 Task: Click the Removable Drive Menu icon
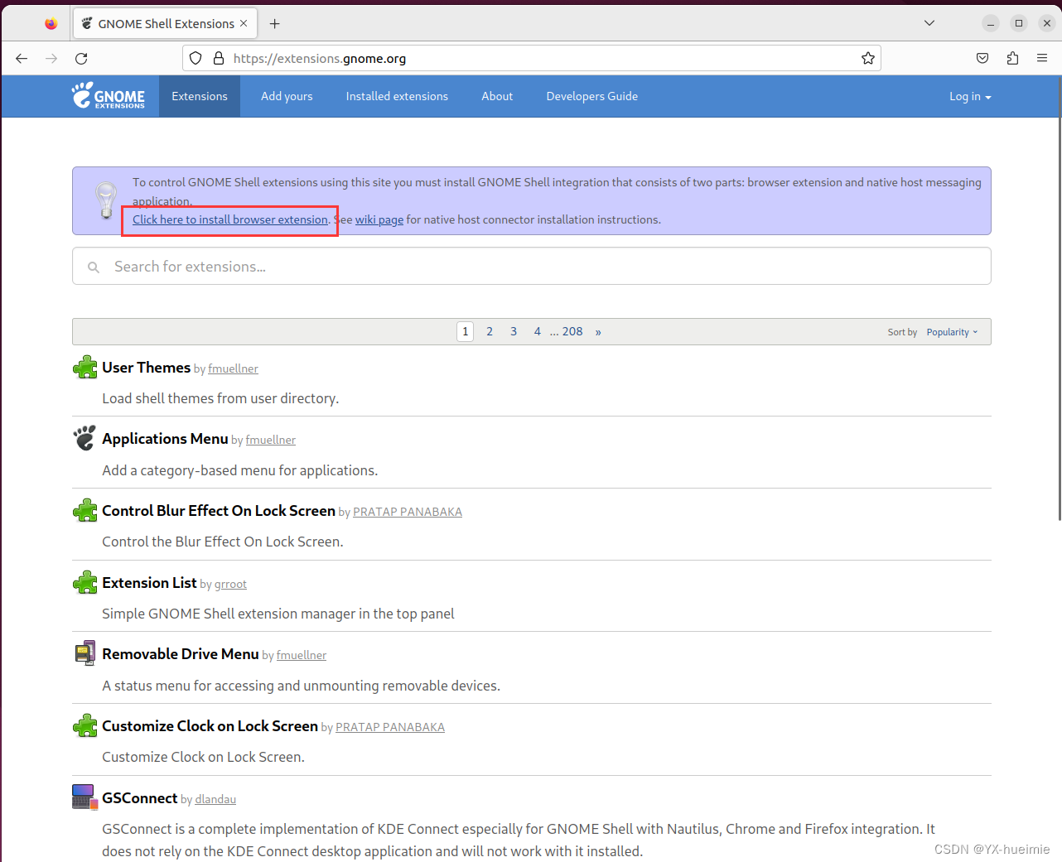(85, 653)
